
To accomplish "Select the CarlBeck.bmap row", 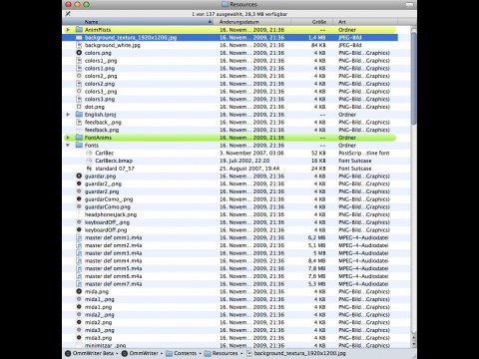I will tap(230, 161).
